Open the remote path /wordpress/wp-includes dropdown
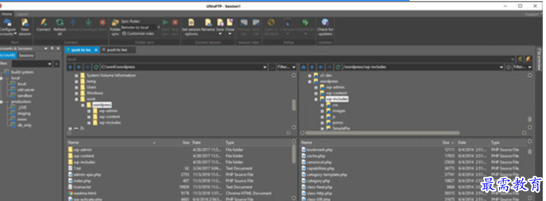This screenshot has height=201, width=546. (502, 67)
